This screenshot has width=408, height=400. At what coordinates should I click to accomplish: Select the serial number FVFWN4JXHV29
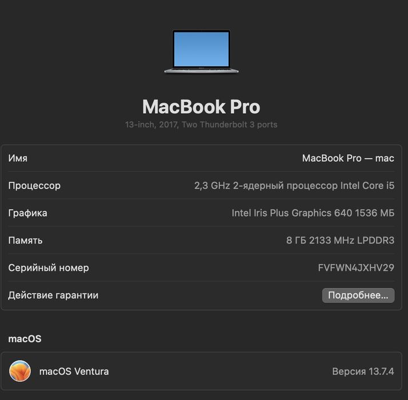[356, 267]
